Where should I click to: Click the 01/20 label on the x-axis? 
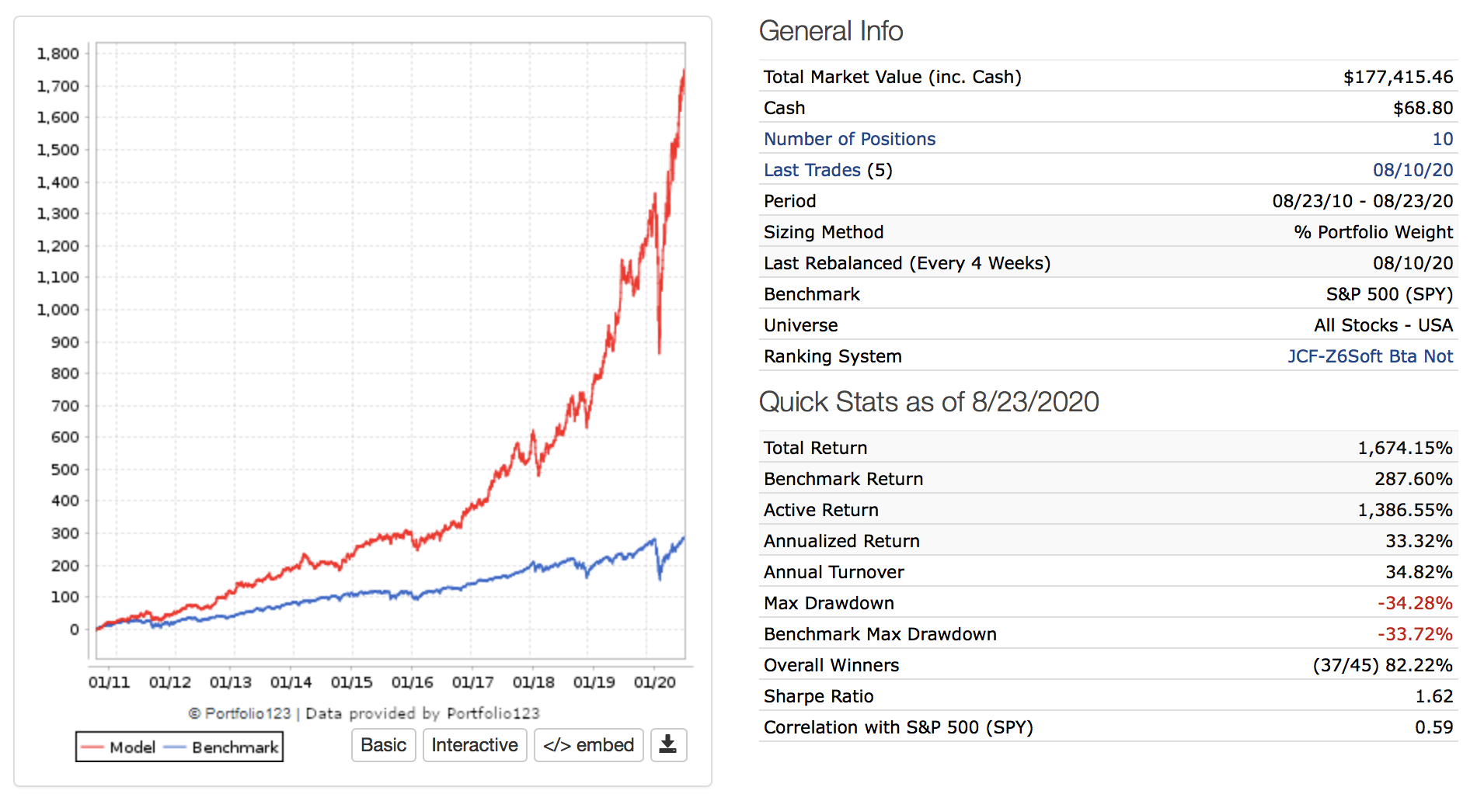pos(654,682)
